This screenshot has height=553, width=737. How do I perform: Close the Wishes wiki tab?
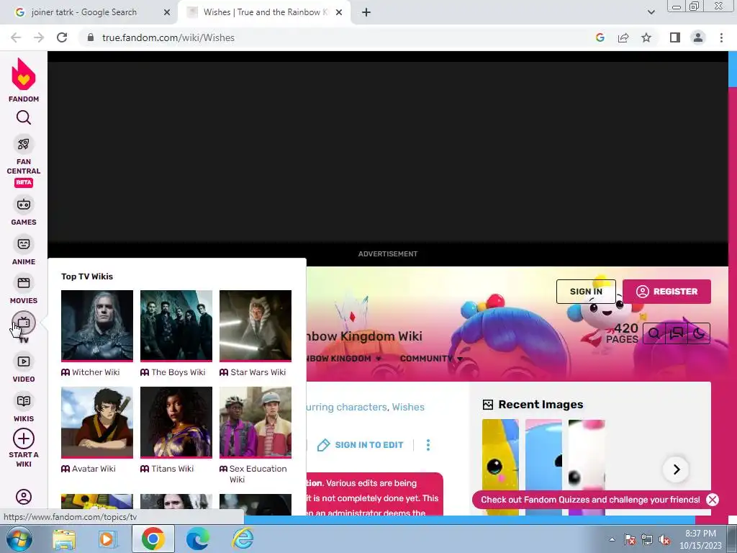(x=339, y=13)
